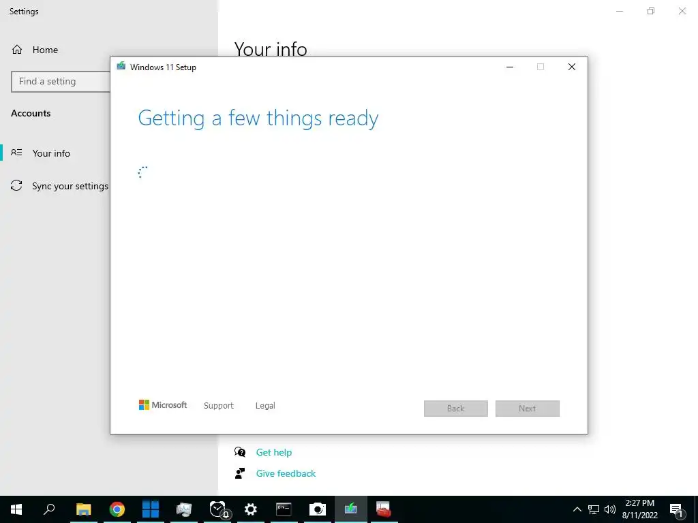This screenshot has width=698, height=523.
Task: Click the Microsoft logo in Setup footer
Action: (163, 405)
